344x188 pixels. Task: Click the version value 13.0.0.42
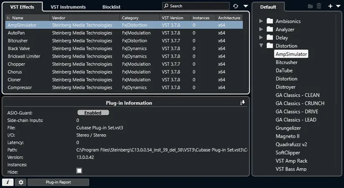[x=85, y=157]
